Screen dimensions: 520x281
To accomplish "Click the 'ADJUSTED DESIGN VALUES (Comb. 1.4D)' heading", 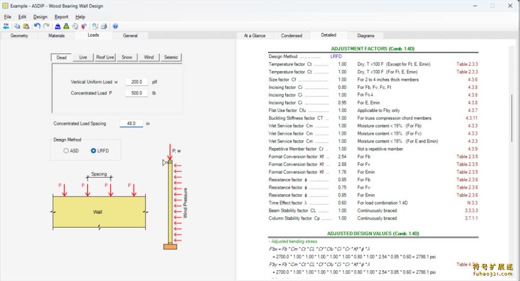I will point(373,234).
